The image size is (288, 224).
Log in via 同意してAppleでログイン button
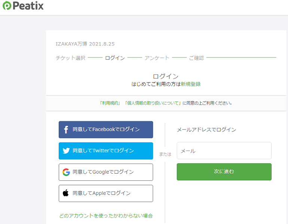(x=106, y=193)
